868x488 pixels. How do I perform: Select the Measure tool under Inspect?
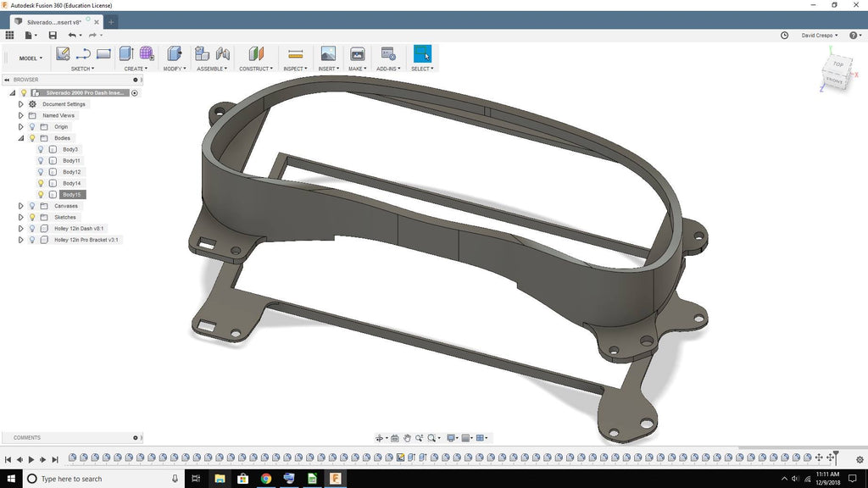point(295,54)
